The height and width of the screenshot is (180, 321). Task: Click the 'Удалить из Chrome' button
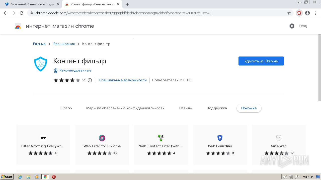click(261, 61)
